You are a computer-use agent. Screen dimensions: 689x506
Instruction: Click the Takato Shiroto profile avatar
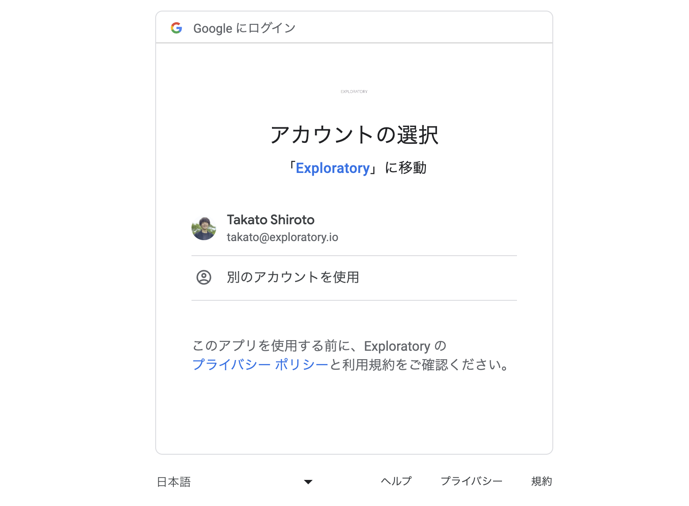(x=204, y=228)
